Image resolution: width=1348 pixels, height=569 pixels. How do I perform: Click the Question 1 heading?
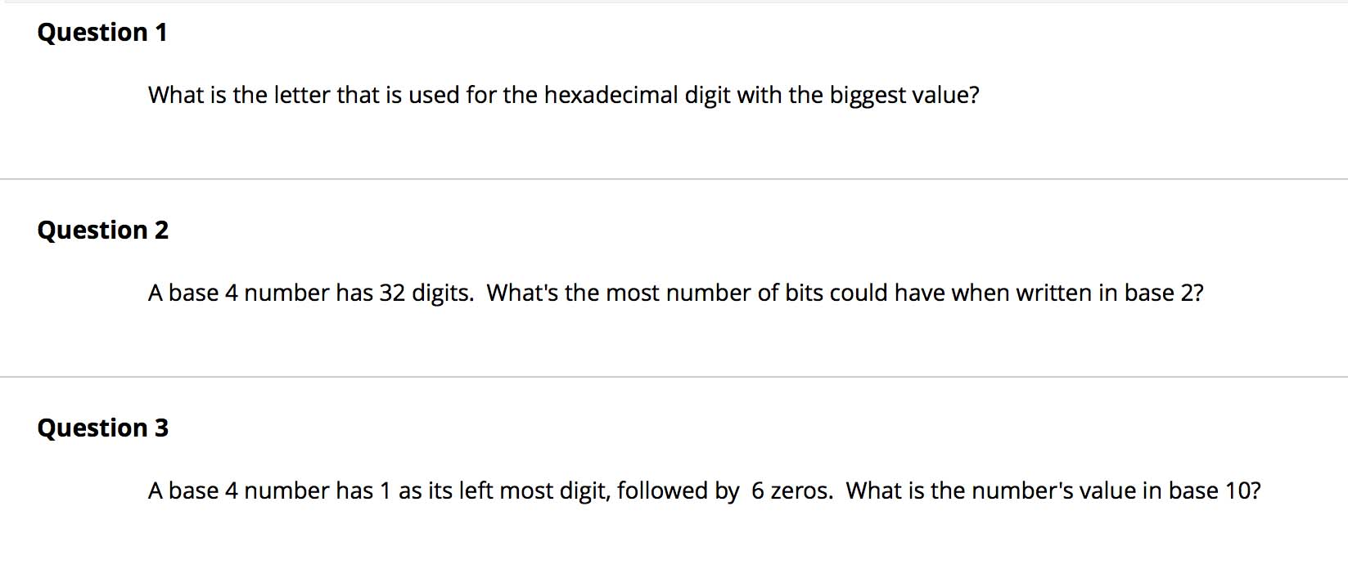click(x=102, y=33)
